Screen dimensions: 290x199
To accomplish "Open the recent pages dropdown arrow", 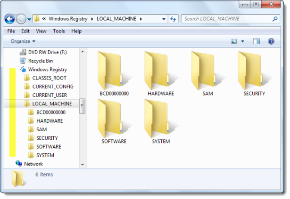I will [29, 19].
